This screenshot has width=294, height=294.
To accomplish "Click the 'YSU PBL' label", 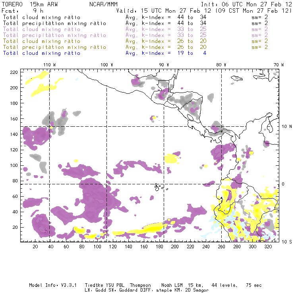I will pyautogui.click(x=115, y=285).
